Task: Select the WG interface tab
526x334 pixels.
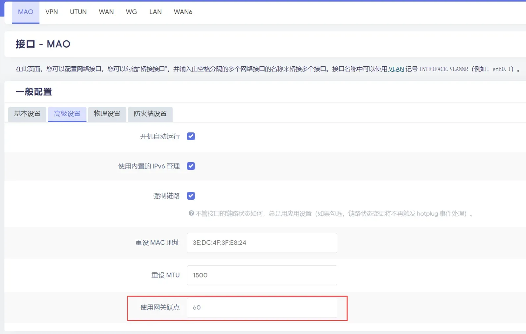Action: [x=131, y=12]
